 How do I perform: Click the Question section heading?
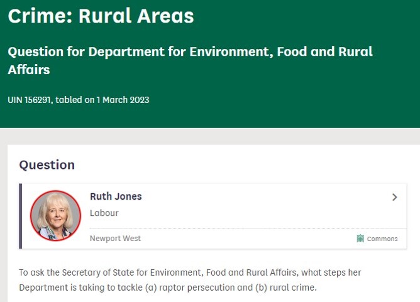click(x=47, y=165)
